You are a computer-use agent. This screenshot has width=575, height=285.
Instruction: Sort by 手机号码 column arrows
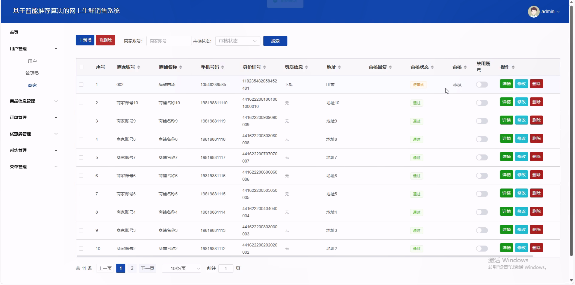(x=223, y=67)
